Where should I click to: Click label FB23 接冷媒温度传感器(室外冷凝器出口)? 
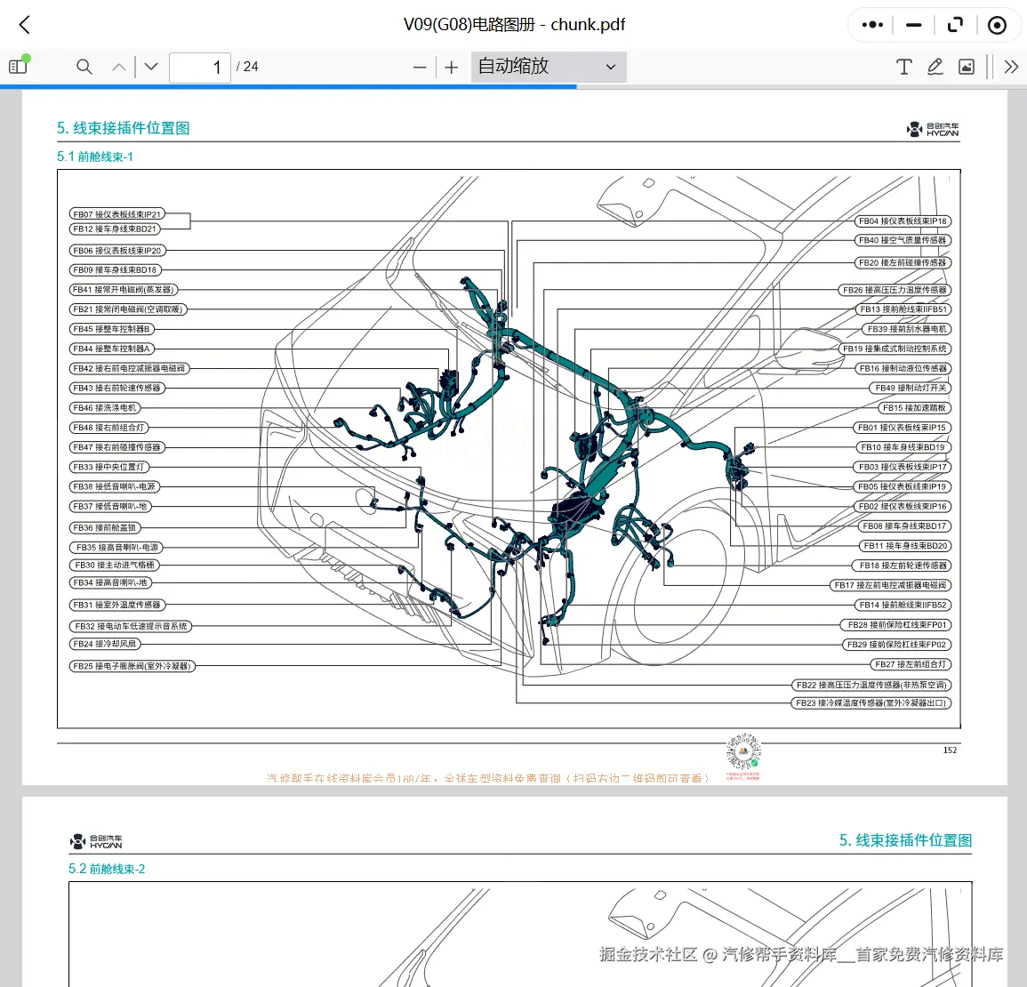871,702
